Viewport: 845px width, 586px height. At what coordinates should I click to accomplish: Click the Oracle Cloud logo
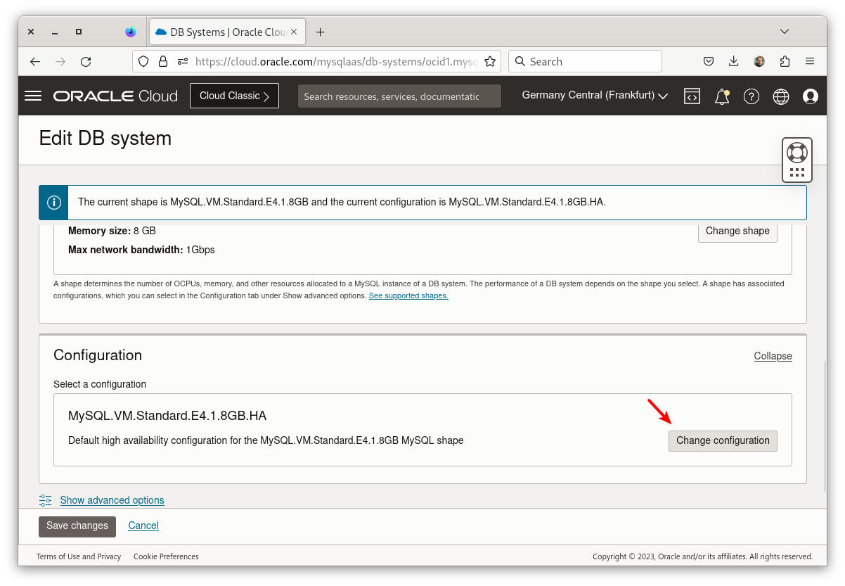coord(115,96)
